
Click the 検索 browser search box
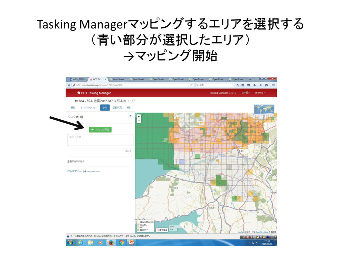[x=214, y=85]
